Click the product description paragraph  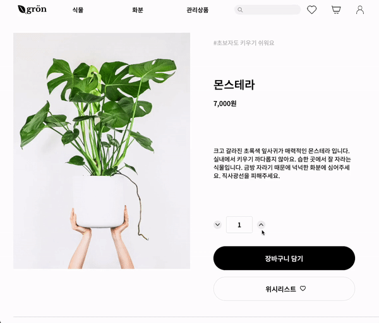282,163
